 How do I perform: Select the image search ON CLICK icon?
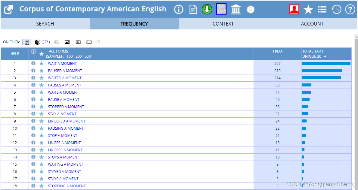tap(67, 42)
